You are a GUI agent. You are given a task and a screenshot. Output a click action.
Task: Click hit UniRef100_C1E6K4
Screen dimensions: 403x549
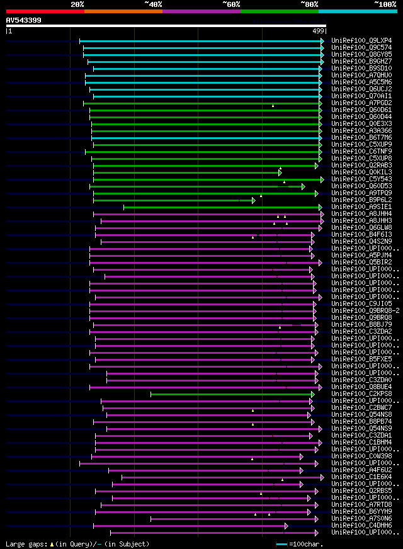tap(361, 477)
